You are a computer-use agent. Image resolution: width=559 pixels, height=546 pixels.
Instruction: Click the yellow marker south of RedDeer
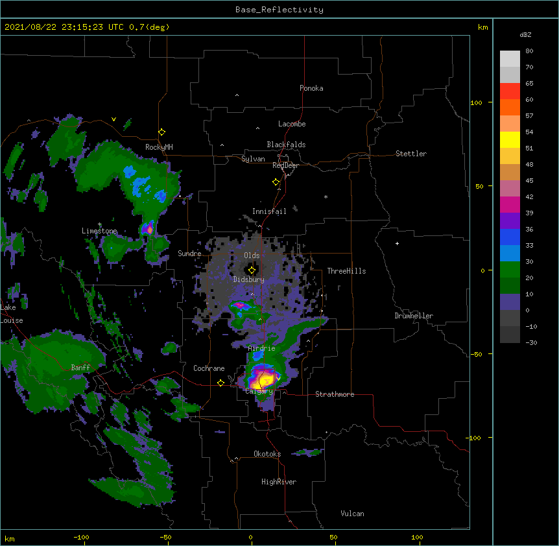click(x=276, y=182)
